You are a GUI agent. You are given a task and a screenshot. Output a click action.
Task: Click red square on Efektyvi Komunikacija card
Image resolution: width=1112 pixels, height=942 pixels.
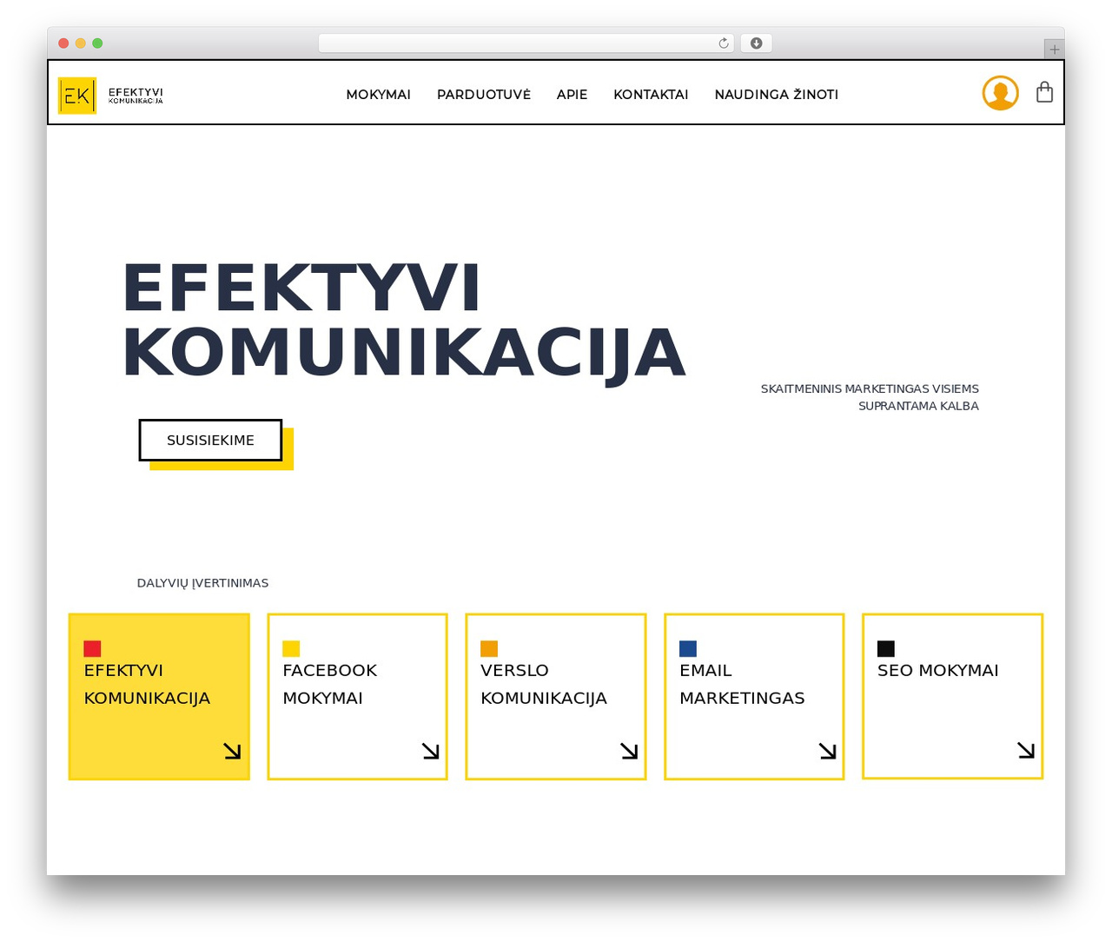[x=92, y=648]
